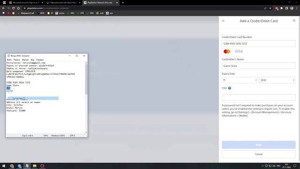Viewport: 300px width, 169px height.
Task: Open the Вид menu in Notepad
Action: click(32, 60)
